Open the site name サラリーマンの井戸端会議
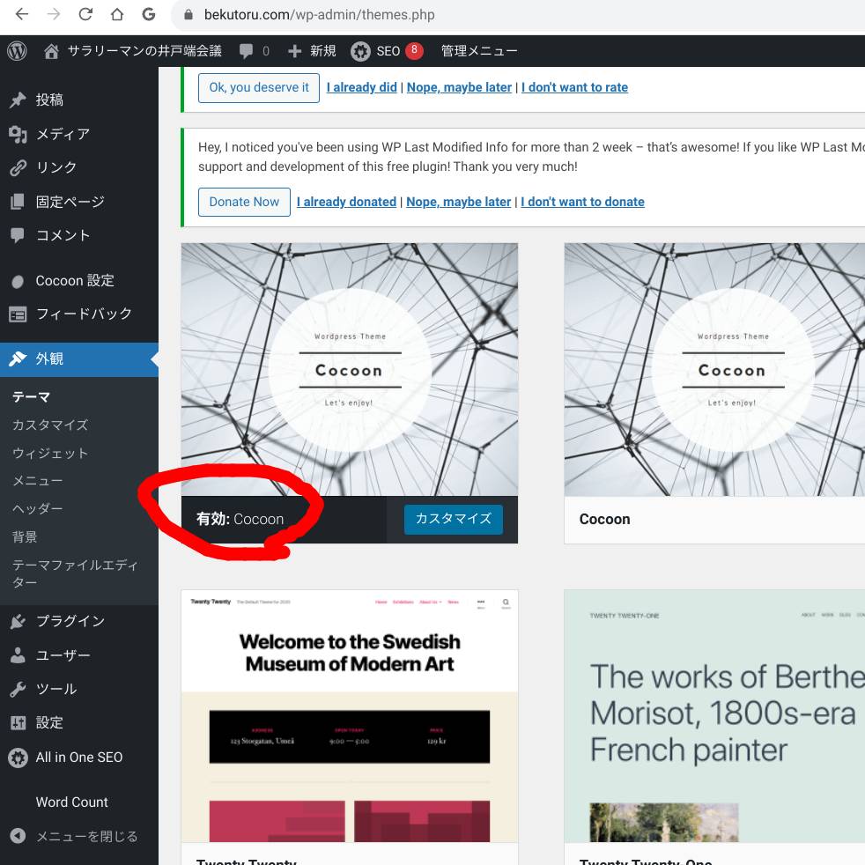865x865 pixels. coord(144,51)
